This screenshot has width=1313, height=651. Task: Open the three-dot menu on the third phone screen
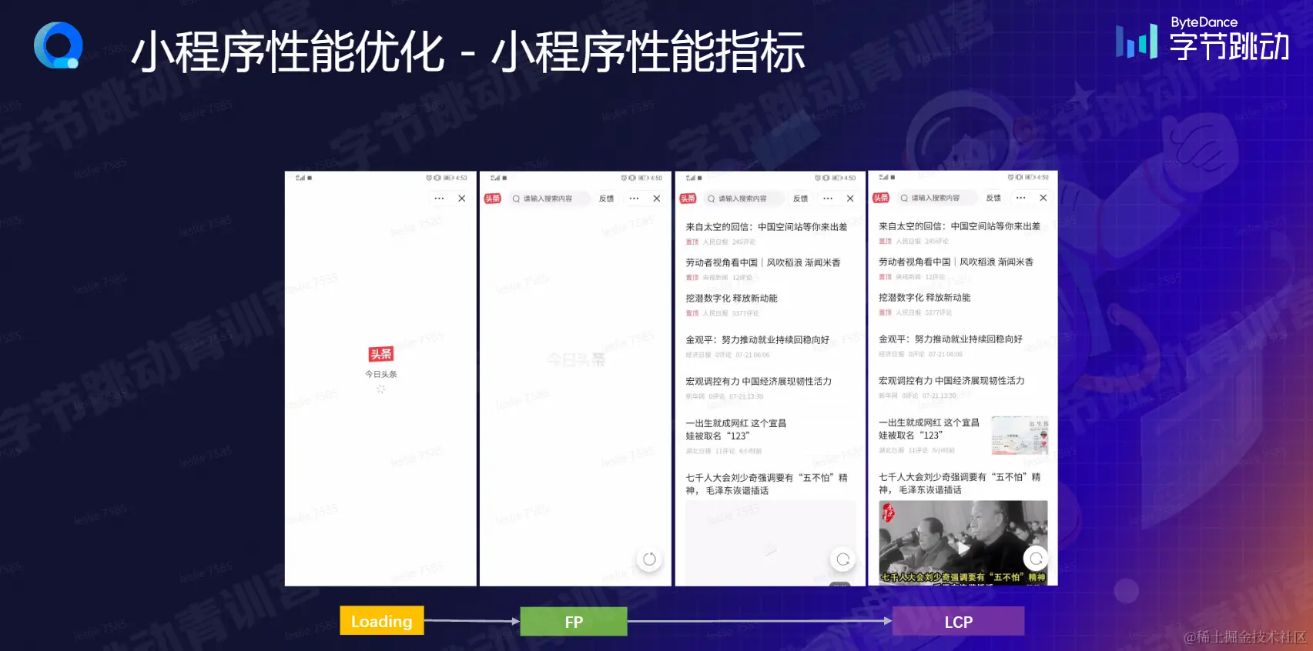point(828,199)
